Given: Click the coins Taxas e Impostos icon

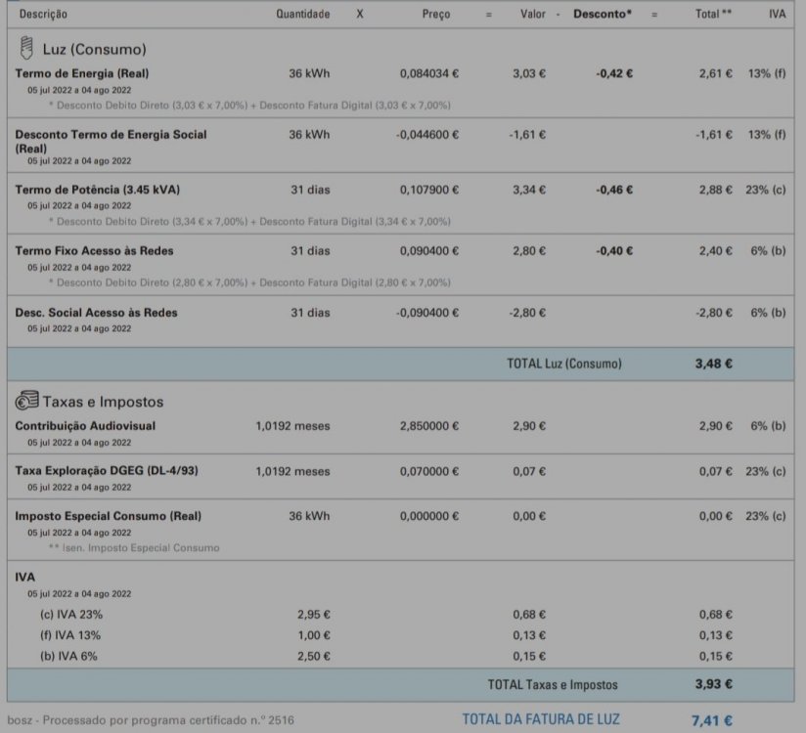Looking at the screenshot, I should coord(26,400).
